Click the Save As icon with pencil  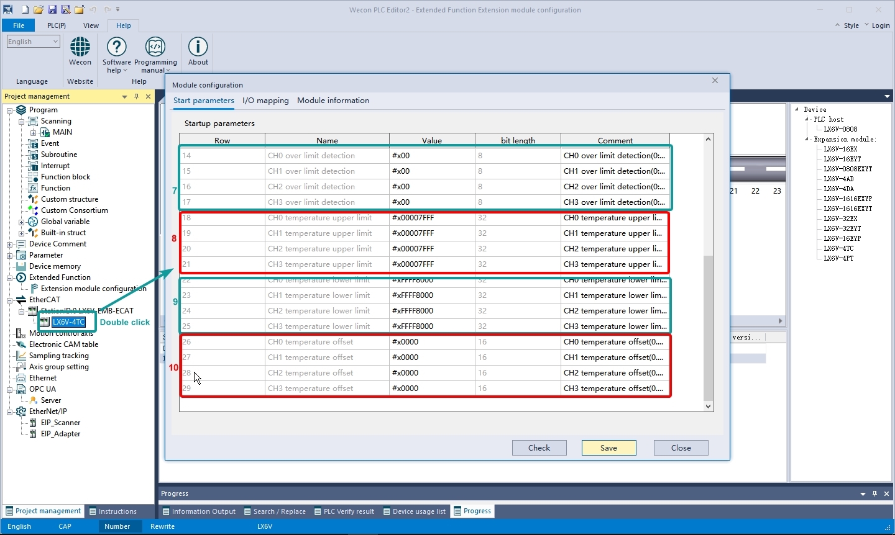click(x=65, y=9)
